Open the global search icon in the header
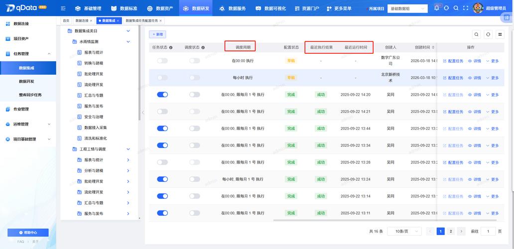The height and width of the screenshot is (249, 514). (x=456, y=8)
